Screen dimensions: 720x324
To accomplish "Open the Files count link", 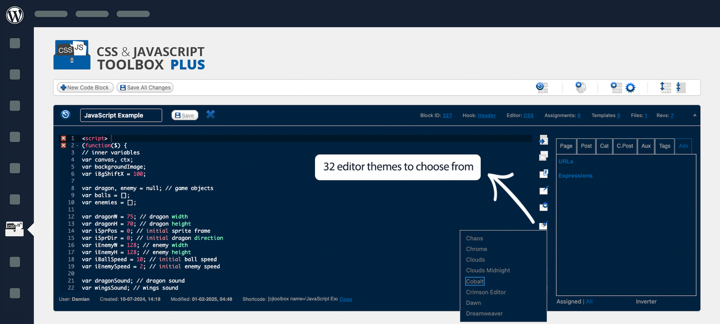I will 646,115.
